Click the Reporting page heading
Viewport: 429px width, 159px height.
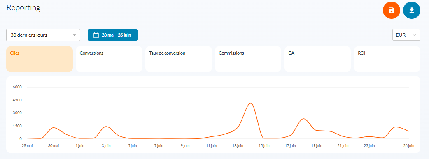[x=23, y=8]
